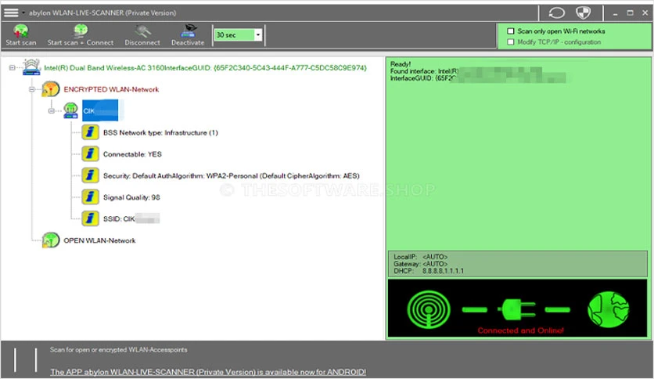Image resolution: width=654 pixels, height=379 pixels.
Task: Click Scan for open or encrypted WLAN-Accesspoints text
Action: 118,350
